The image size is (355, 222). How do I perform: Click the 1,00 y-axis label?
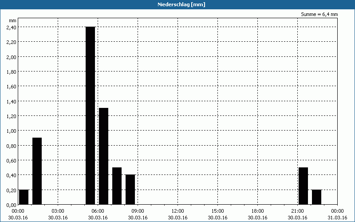12,131
